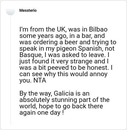Screen dimensions: 127x130
Task: Click the word "strange" in the comment
Action: pos(82,61)
